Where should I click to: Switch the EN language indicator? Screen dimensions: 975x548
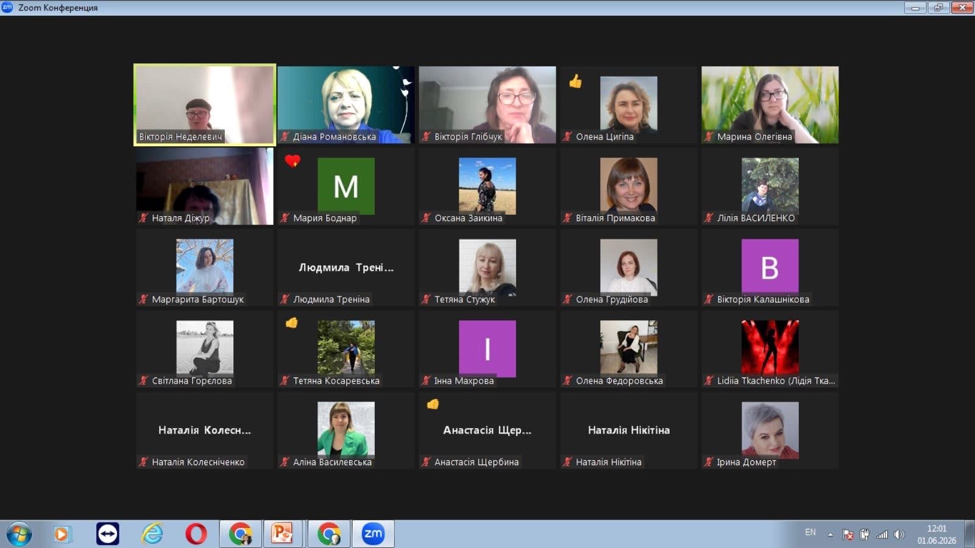point(810,532)
